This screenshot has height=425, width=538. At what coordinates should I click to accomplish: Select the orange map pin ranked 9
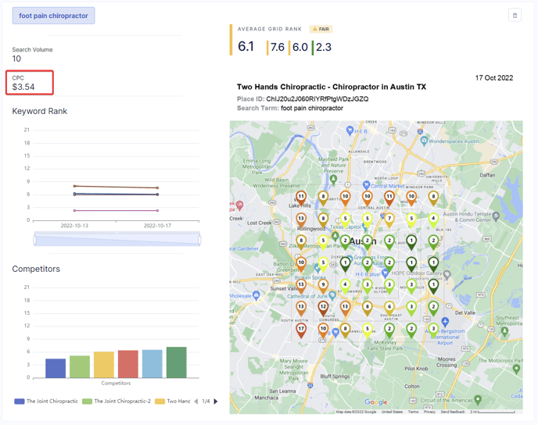click(323, 285)
